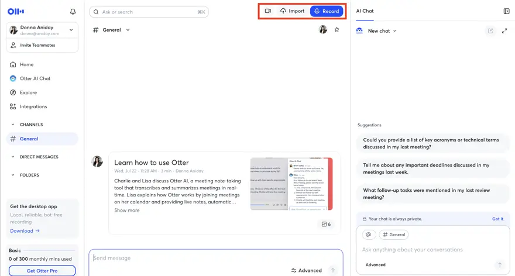Screen dimensions: 515x276
Task: Click the new chat compose icon
Action: click(490, 31)
